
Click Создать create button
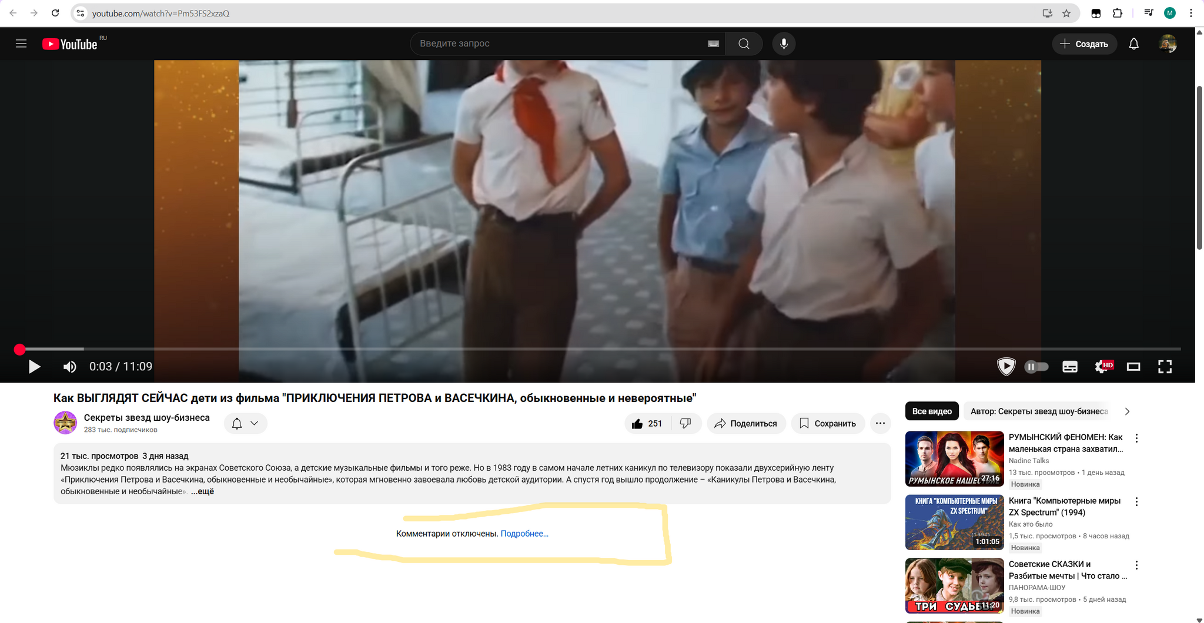click(x=1084, y=43)
